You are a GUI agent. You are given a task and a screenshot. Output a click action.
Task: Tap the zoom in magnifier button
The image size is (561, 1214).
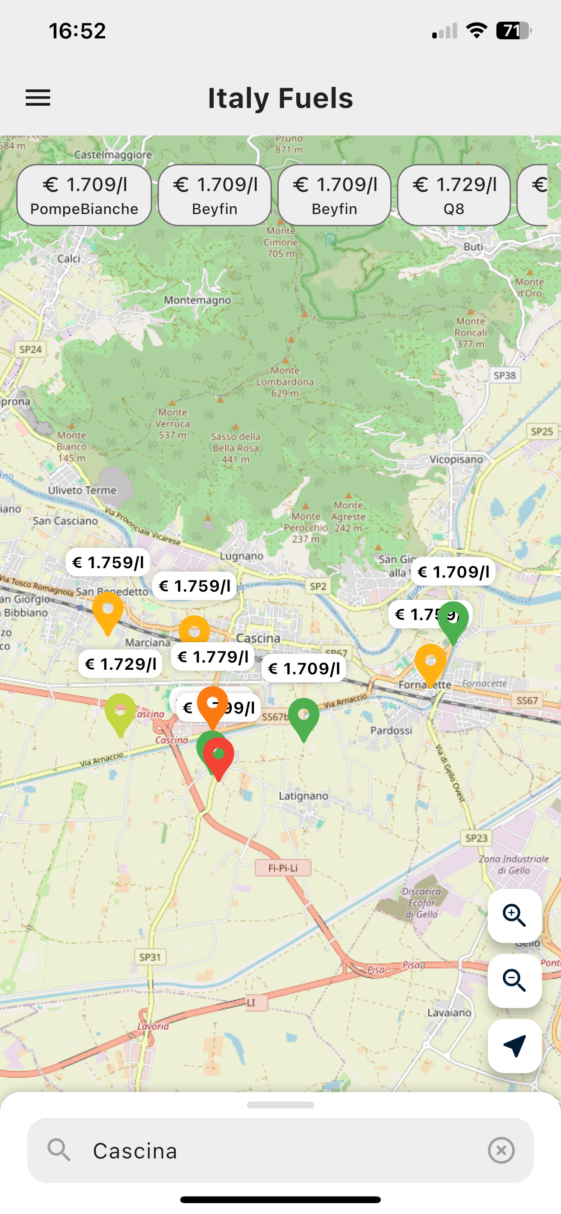click(x=514, y=915)
